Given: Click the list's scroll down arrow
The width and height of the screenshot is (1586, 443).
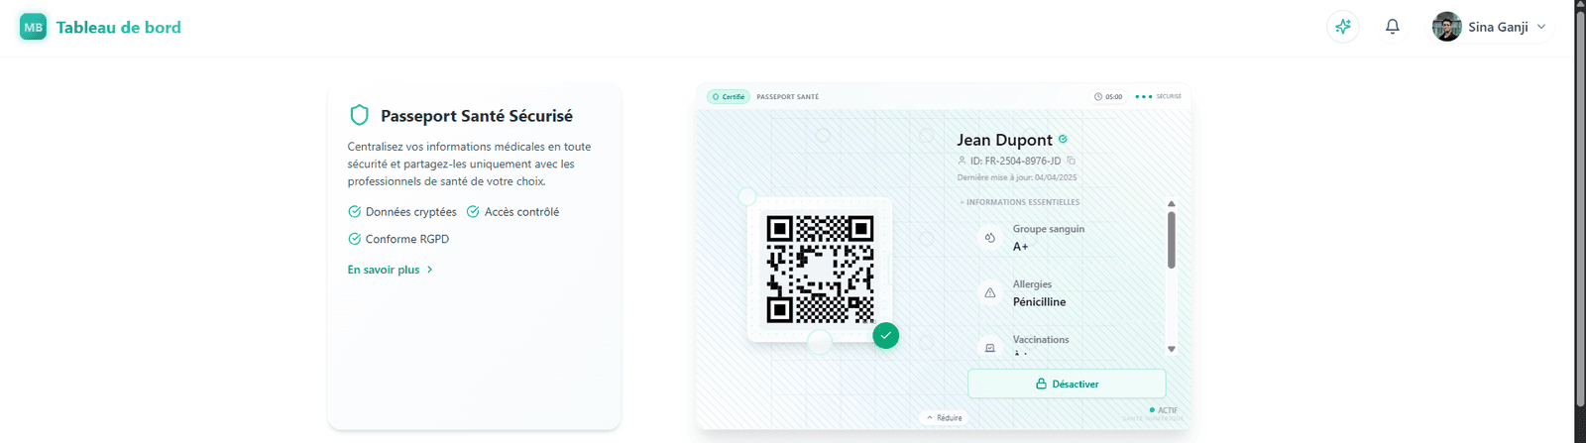Looking at the screenshot, I should point(1172,349).
